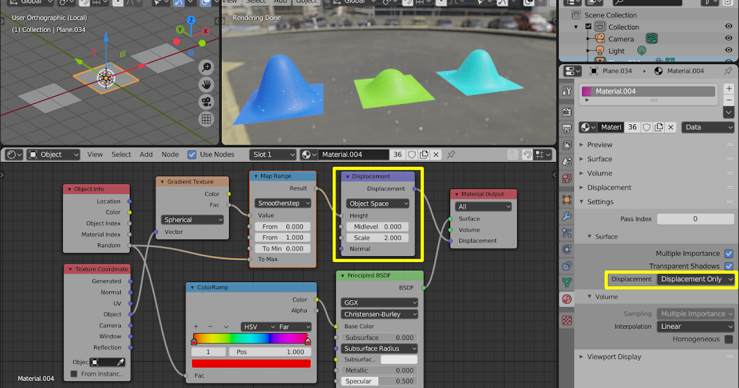The width and height of the screenshot is (739, 388).
Task: Click the zoom magnifier gizmo in viewport
Action: tap(206, 67)
